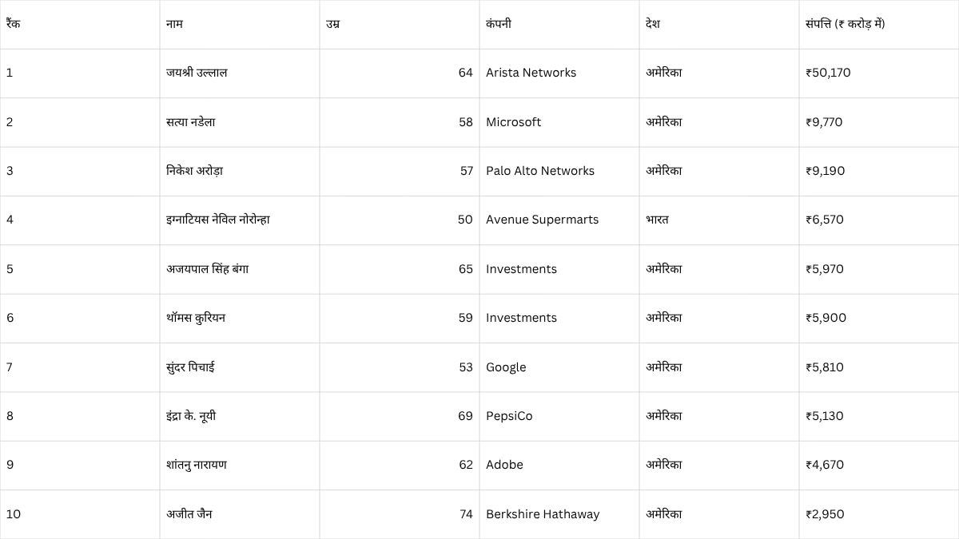Viewport: 959px width, 539px height.
Task: Click the देश column header
Action: 654,24
